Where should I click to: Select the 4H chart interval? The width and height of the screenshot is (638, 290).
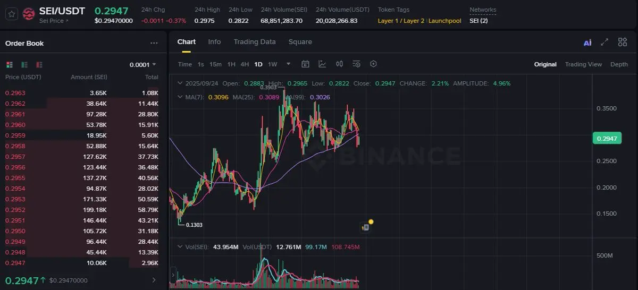pos(245,64)
